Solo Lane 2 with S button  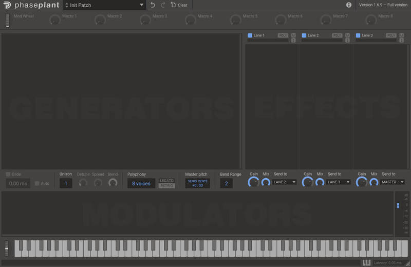347,40
